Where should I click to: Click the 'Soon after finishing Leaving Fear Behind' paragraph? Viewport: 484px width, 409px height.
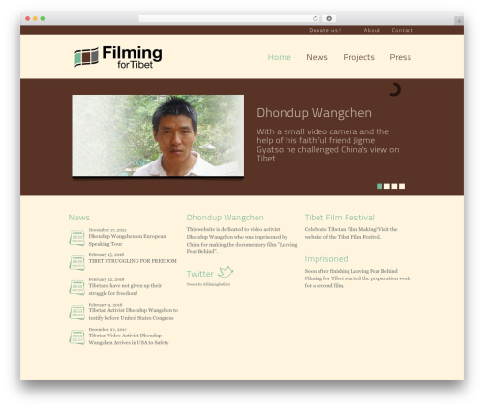tap(357, 278)
